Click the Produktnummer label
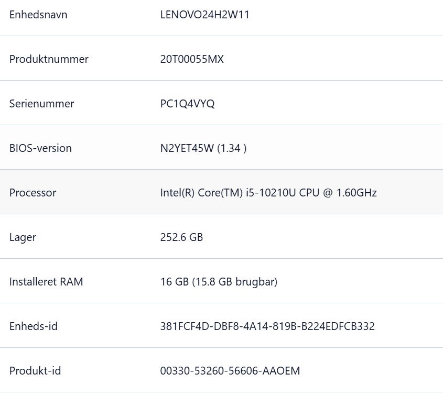This screenshot has height=396, width=443. point(49,59)
